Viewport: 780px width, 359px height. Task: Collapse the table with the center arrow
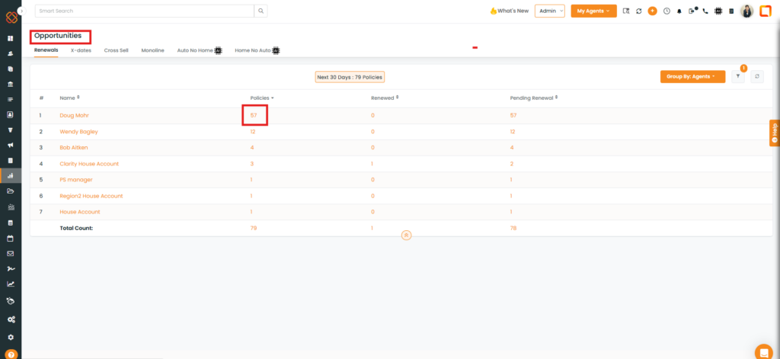407,236
